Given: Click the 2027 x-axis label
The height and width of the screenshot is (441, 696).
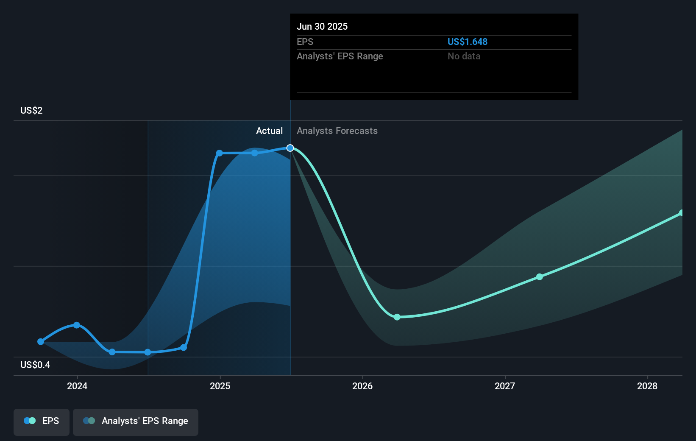Looking at the screenshot, I should [505, 386].
